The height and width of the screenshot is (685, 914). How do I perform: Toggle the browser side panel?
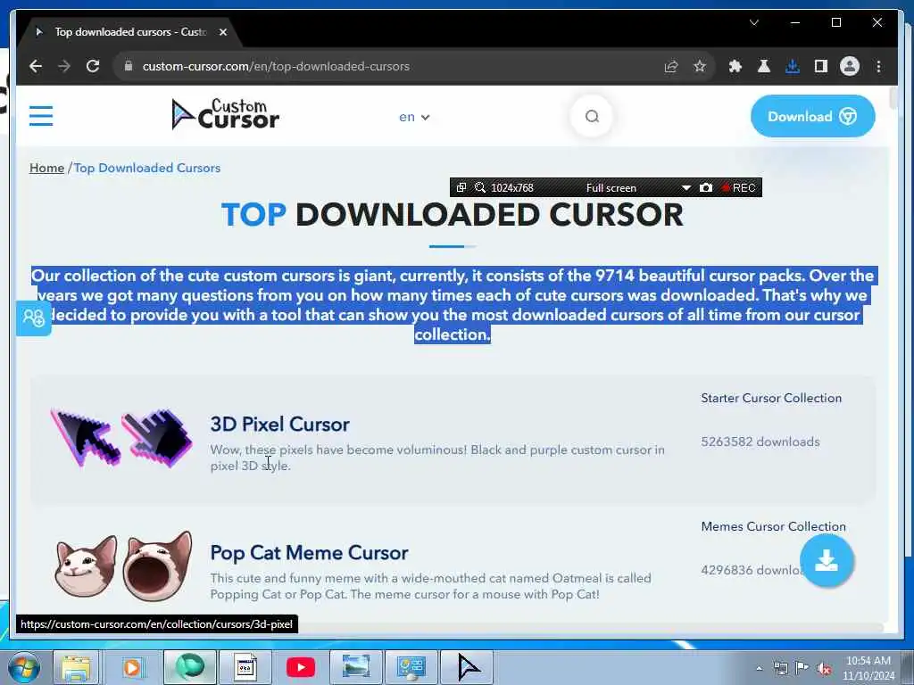coord(821,66)
